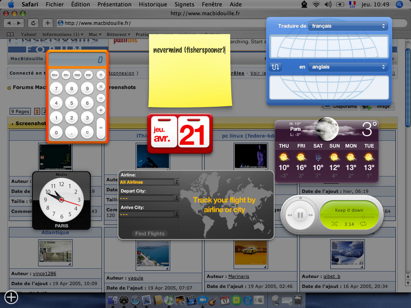This screenshot has width=411, height=308.
Task: Open the Apple menu
Action: pos(11,5)
